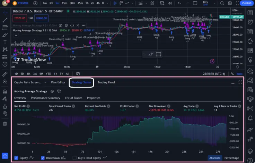Open the candlestick chart style selector
Screen dimensions: 255x163
click(115, 3)
